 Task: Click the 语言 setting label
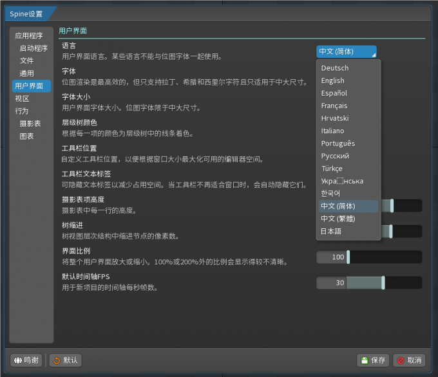[x=69, y=46]
